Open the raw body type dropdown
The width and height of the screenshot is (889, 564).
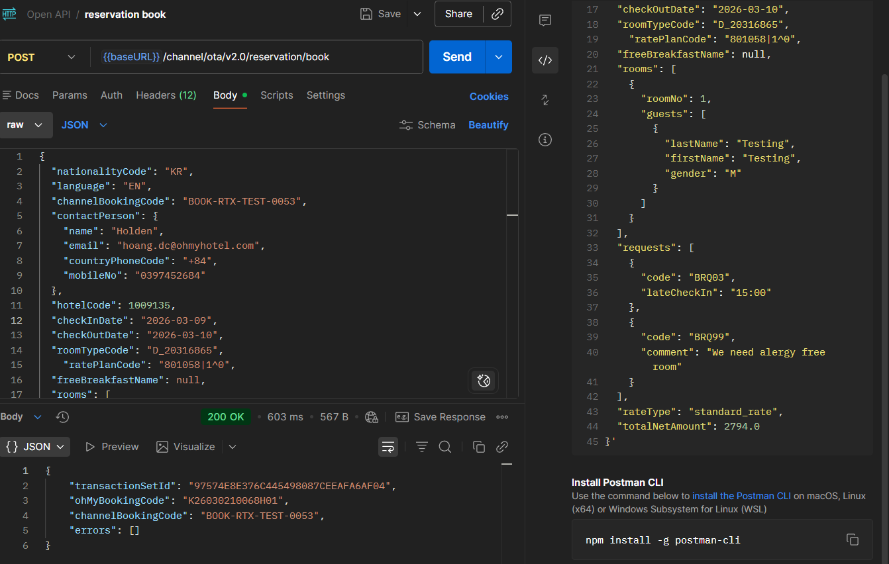click(x=25, y=125)
